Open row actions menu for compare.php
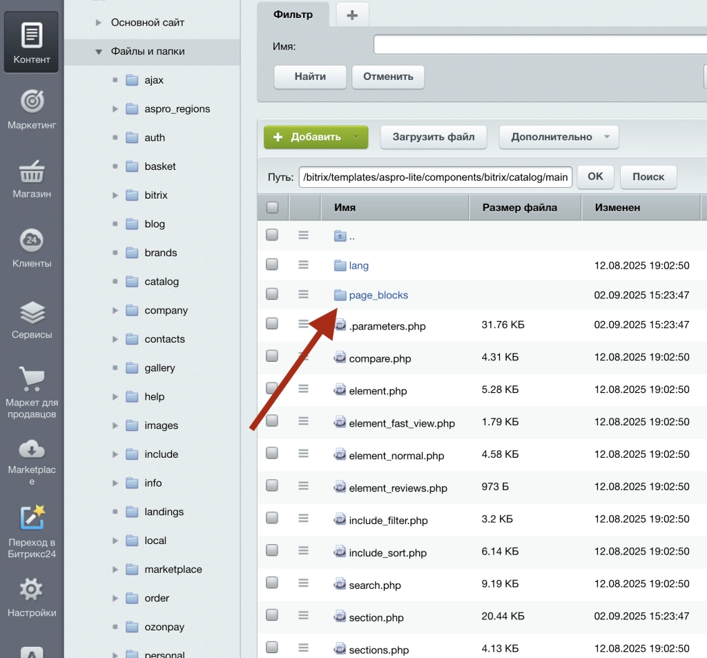This screenshot has height=658, width=707. point(303,357)
